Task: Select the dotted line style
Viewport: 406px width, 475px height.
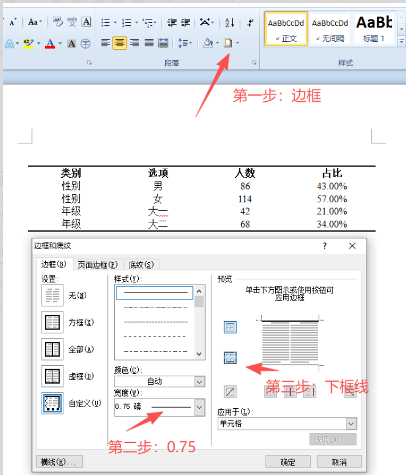Action: pos(155,307)
